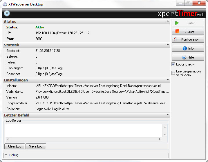Viewport: 208px width, 162px height.
Task: Click the port value 8090
Action: coord(39,39)
